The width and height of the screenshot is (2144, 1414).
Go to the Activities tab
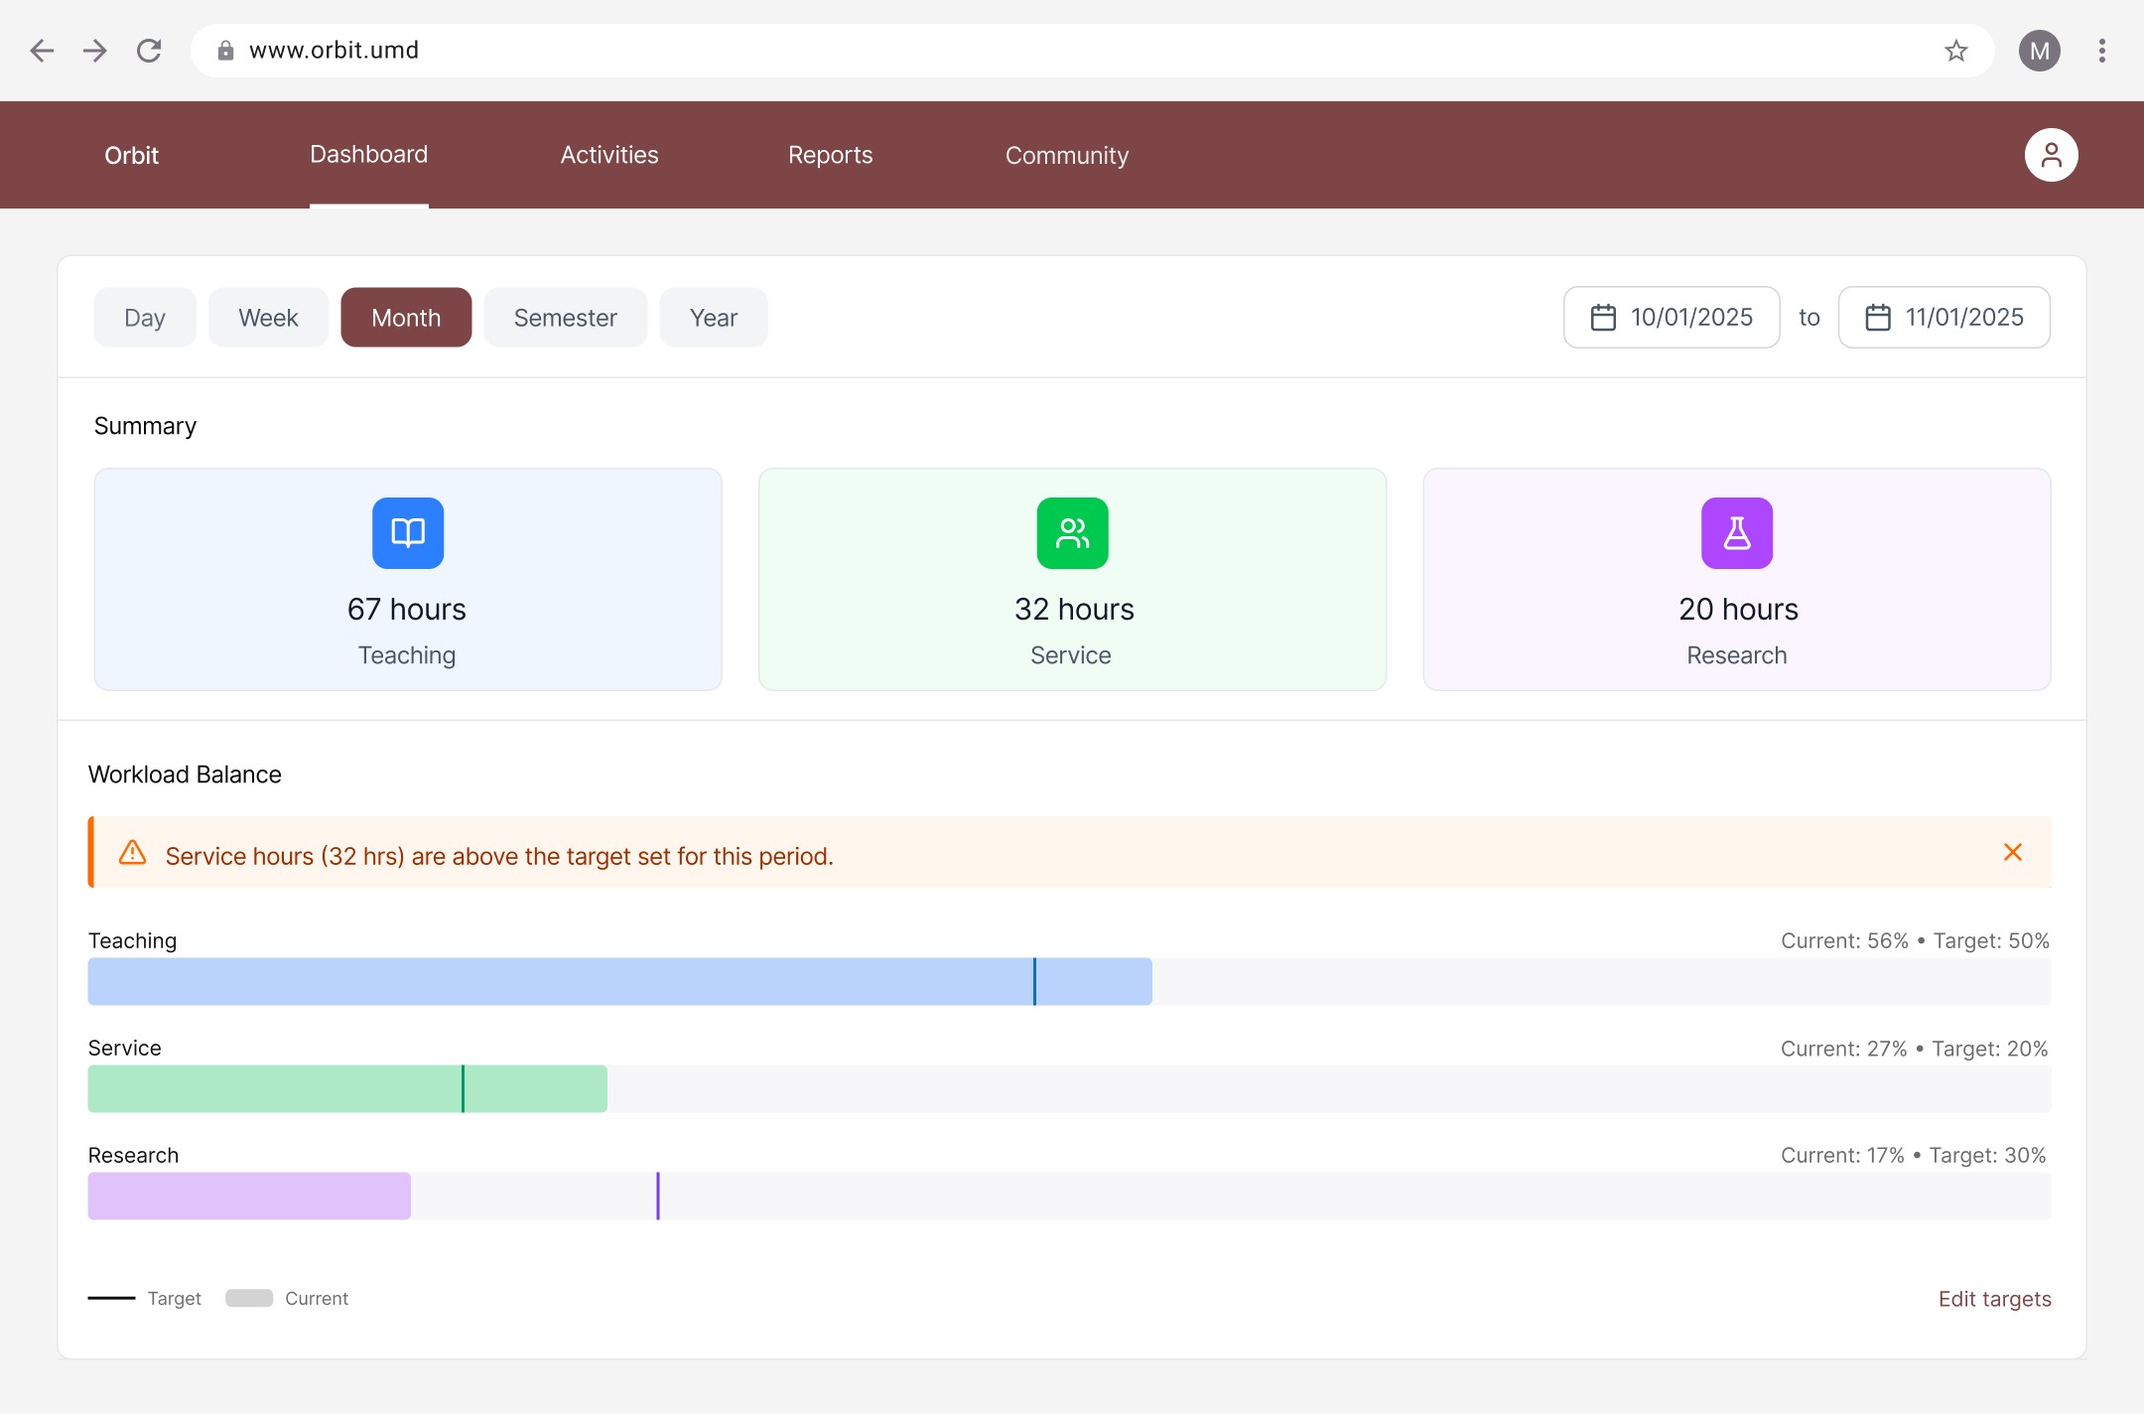pyautogui.click(x=608, y=155)
